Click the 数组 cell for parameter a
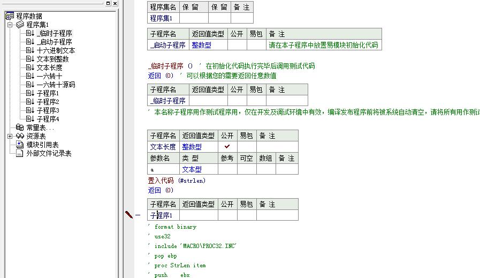This screenshot has width=480, height=278. [x=266, y=169]
